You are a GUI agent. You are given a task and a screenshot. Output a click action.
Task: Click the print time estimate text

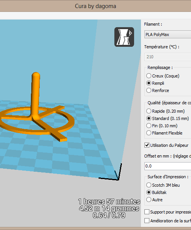pyautogui.click(x=109, y=202)
